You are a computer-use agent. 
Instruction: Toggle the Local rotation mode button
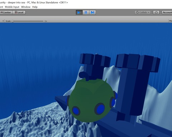pos(19,12)
